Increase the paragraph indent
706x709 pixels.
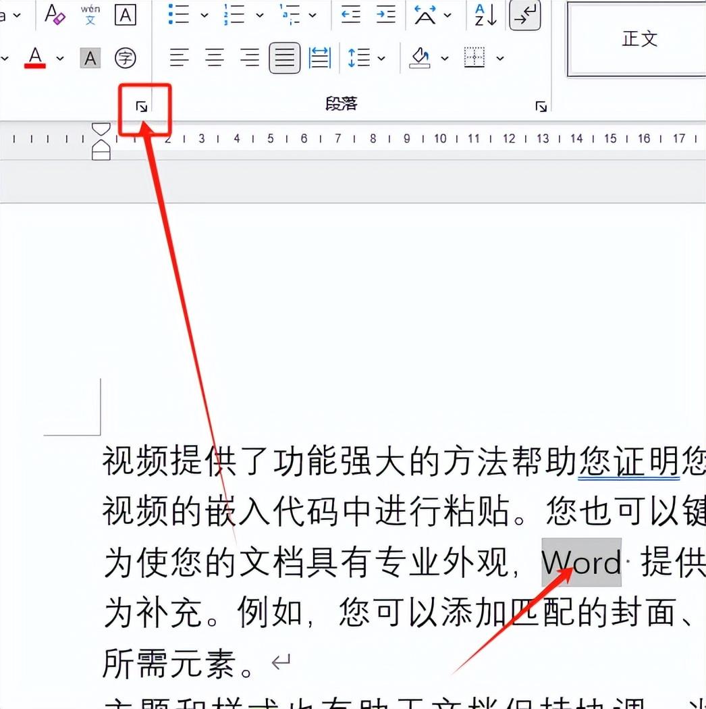pos(385,14)
